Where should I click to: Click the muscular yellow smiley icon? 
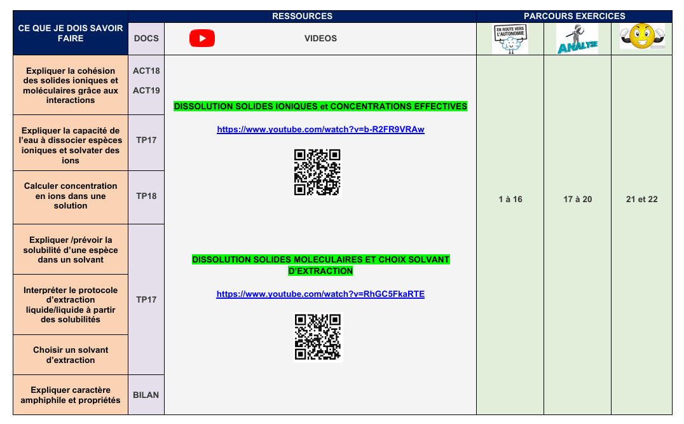coord(641,37)
